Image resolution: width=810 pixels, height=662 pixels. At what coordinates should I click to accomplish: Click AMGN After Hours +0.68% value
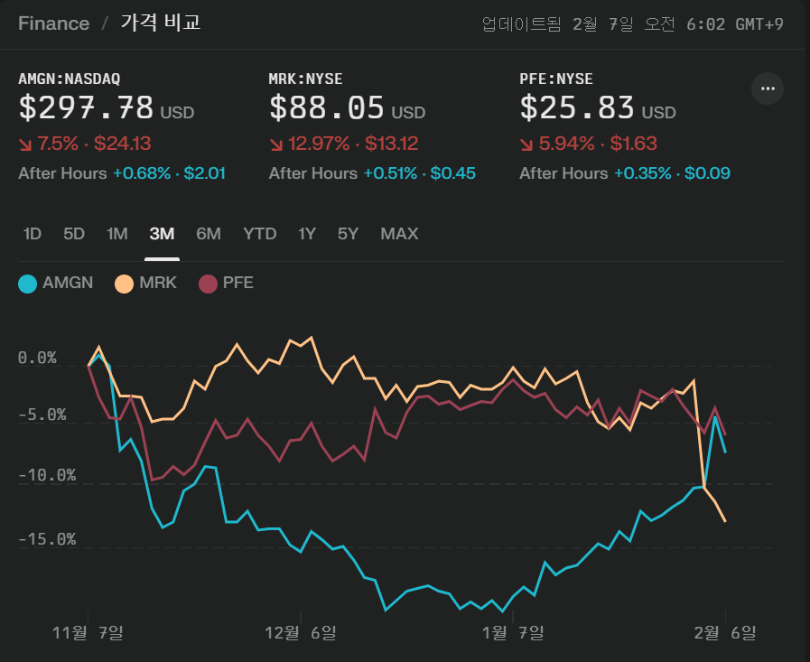(x=170, y=173)
